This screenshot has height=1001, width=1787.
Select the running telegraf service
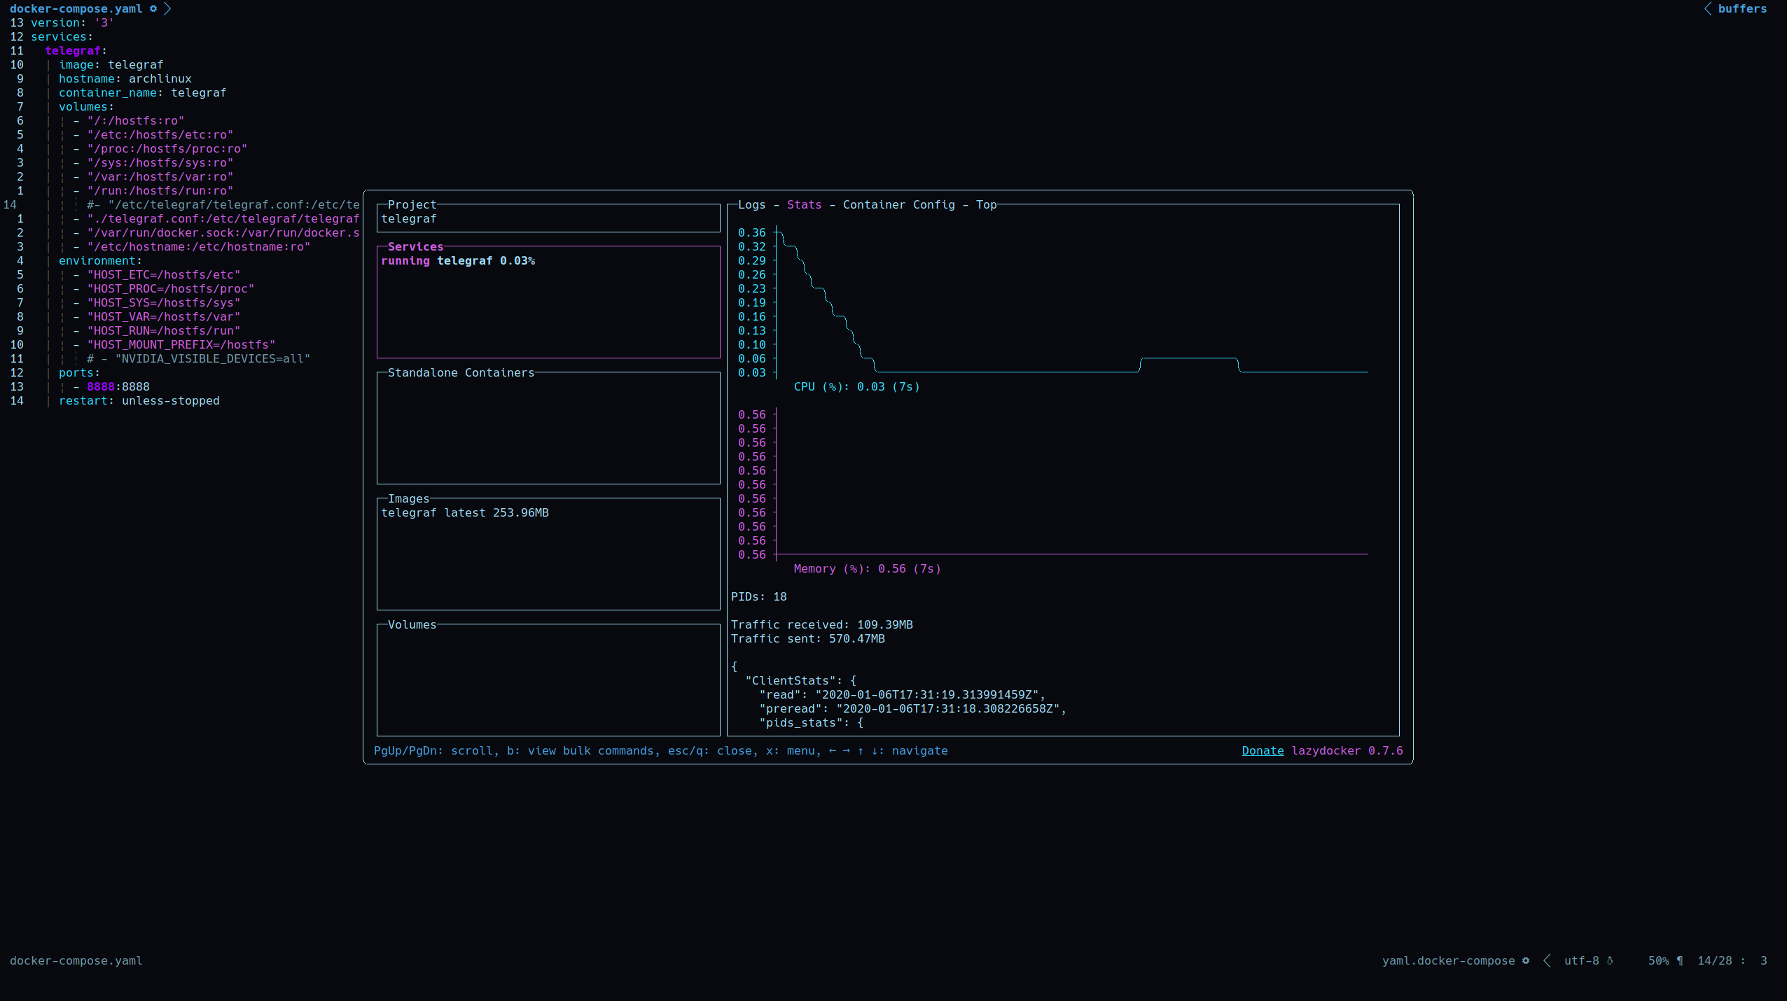[458, 260]
